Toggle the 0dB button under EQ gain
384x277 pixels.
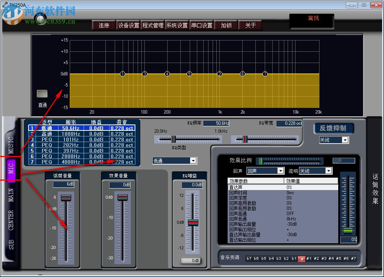tap(190, 261)
